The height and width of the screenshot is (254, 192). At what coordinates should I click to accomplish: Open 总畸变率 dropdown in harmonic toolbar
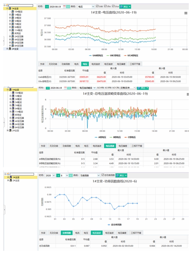click(128, 88)
